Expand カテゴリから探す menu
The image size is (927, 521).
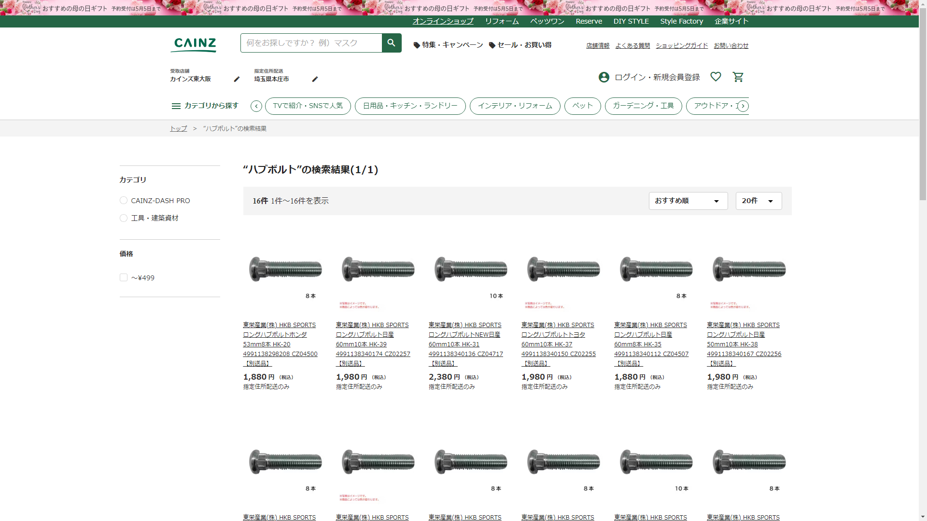tap(205, 106)
